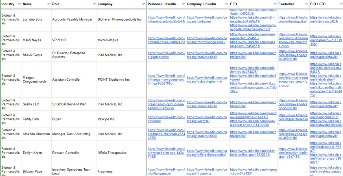This screenshot has height=176, width=343.
Task: Open the Biohaven company LinkedIn link
Action: (x=207, y=19)
